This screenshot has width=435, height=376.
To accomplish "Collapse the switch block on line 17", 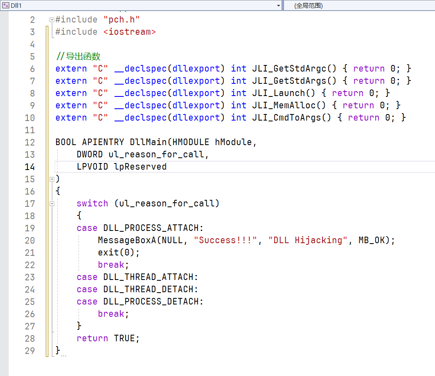I will [52, 204].
